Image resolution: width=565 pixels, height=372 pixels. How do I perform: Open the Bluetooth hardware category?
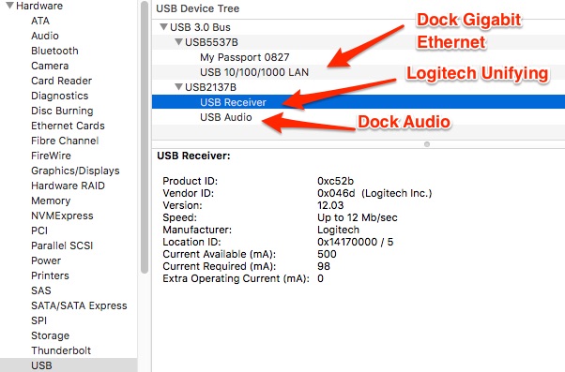(54, 51)
